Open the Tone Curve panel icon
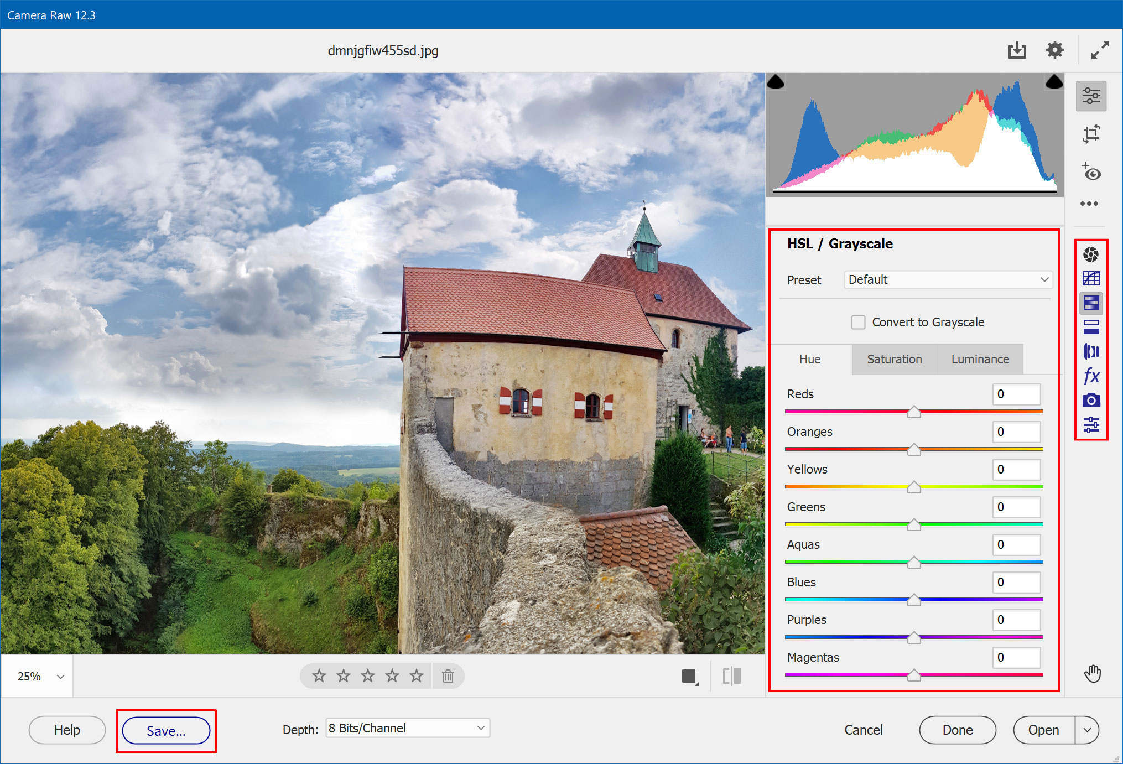 [x=1091, y=278]
